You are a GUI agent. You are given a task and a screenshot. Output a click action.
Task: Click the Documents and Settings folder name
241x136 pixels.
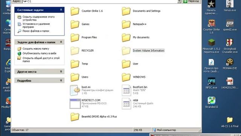pos(146,11)
